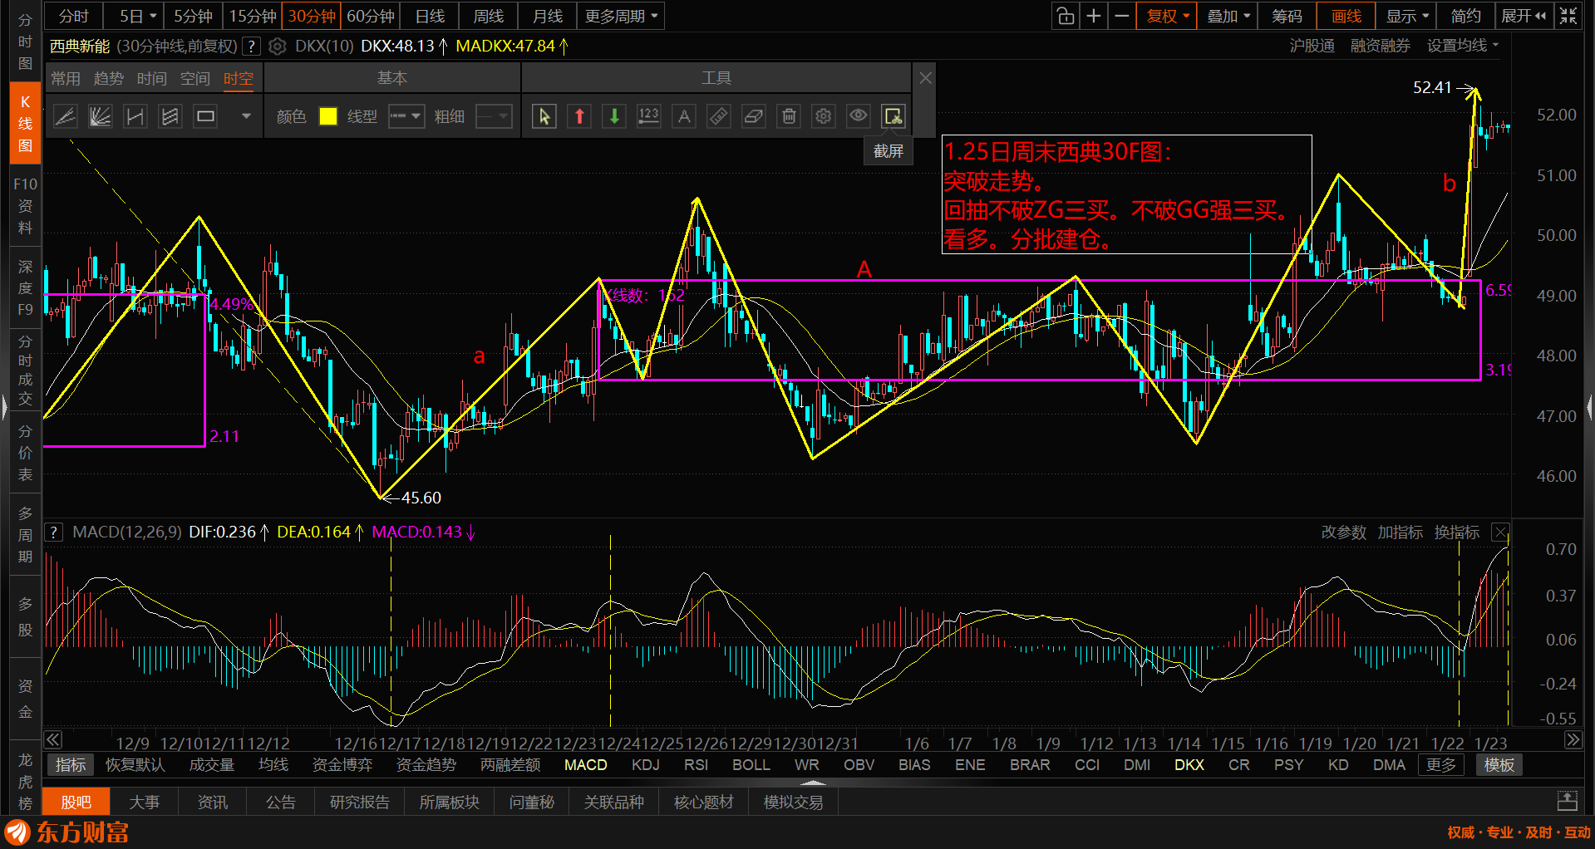The width and height of the screenshot is (1595, 849).
Task: Select the text annotation 'A' tool
Action: pyautogui.click(x=684, y=116)
